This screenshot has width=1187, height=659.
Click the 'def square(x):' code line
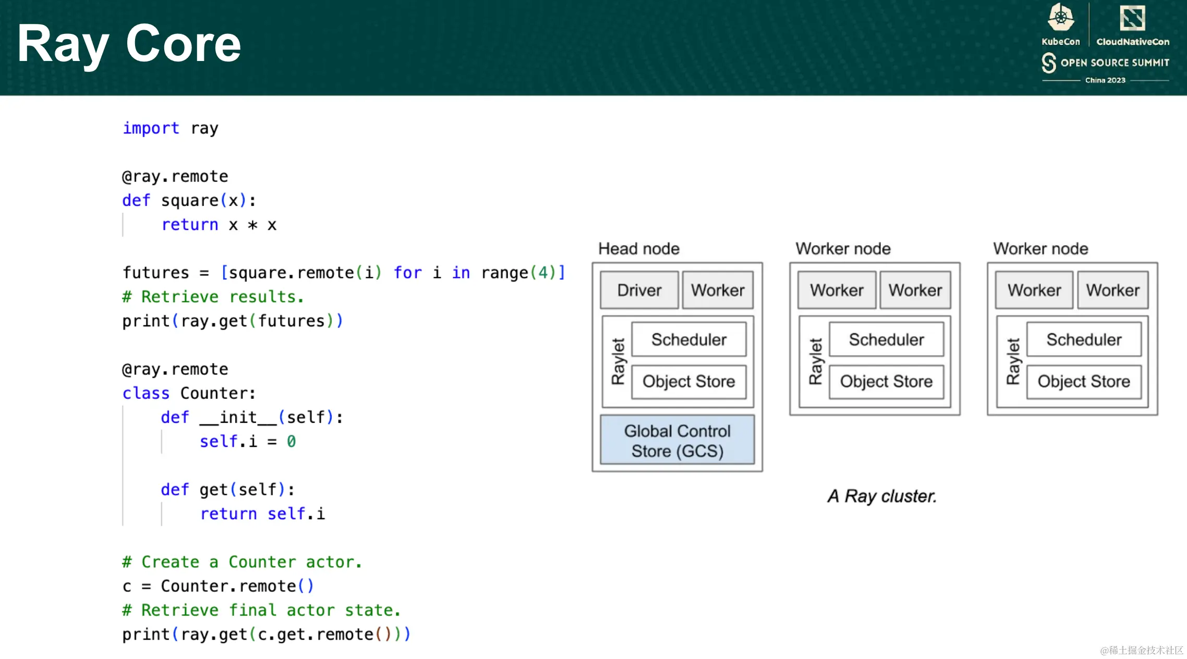(189, 201)
